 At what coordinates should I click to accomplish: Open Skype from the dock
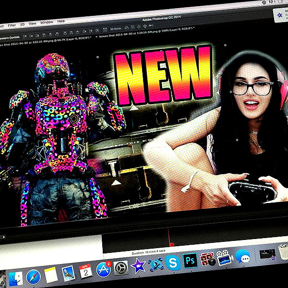pos(173,262)
